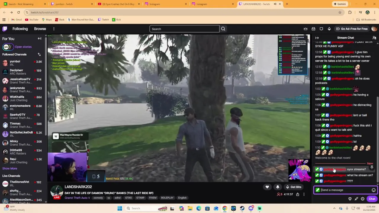Open Twitch whispers icon
Viewport: 379px width, 213px height.
click(321, 29)
